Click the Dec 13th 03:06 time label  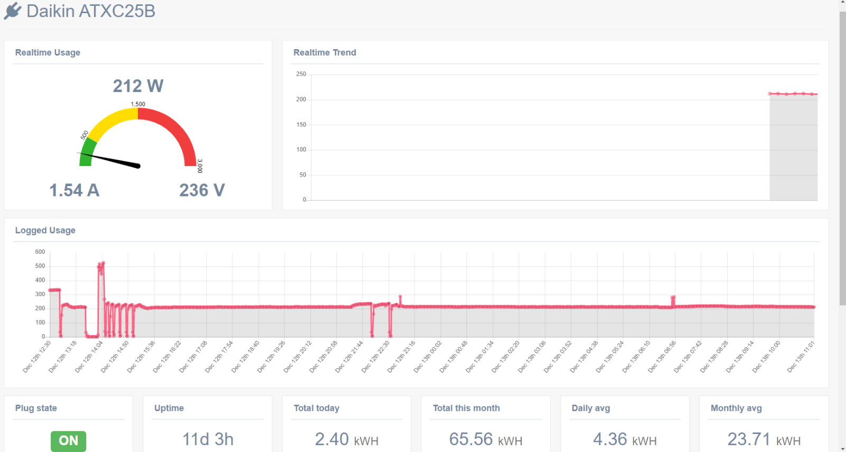pyautogui.click(x=532, y=357)
